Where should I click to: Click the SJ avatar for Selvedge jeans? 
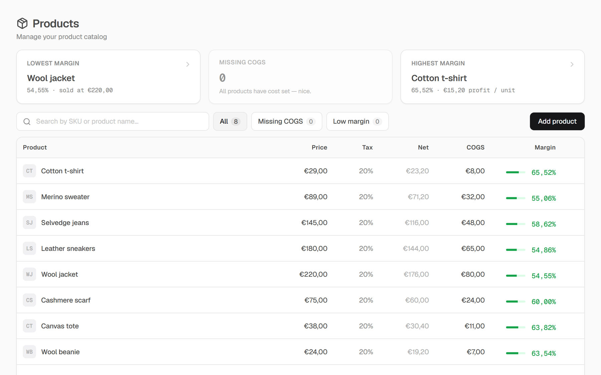pos(29,223)
